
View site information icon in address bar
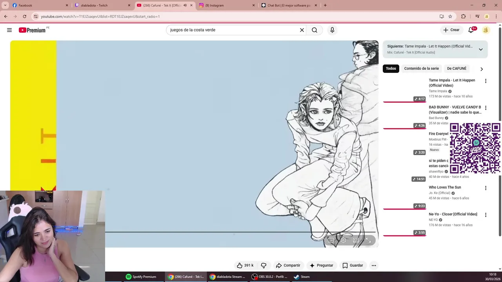36,16
